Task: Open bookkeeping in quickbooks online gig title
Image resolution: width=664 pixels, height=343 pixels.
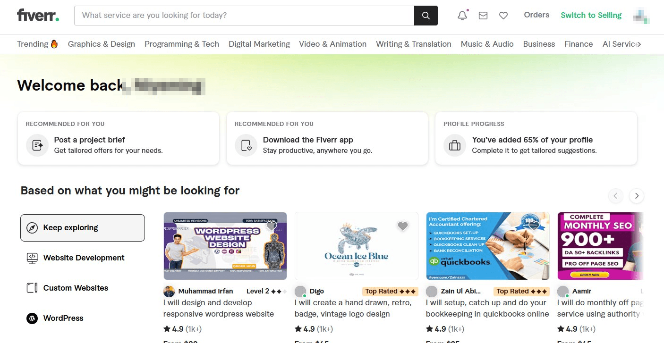Action: click(487, 308)
